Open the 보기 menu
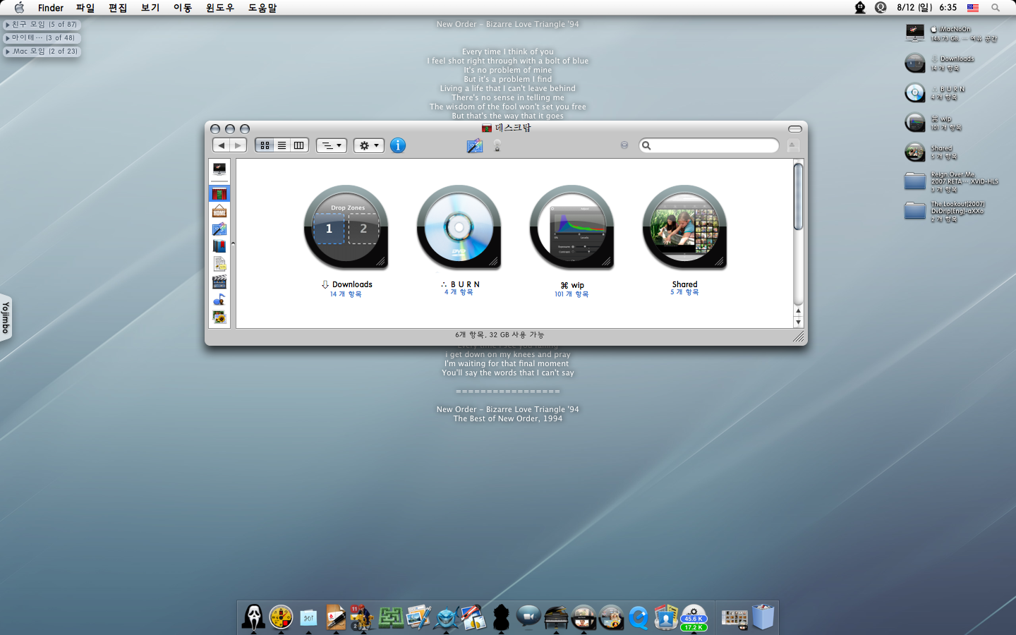 tap(150, 8)
